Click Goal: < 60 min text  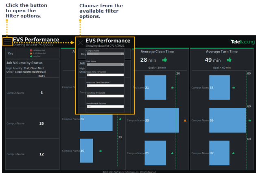(x=222, y=67)
